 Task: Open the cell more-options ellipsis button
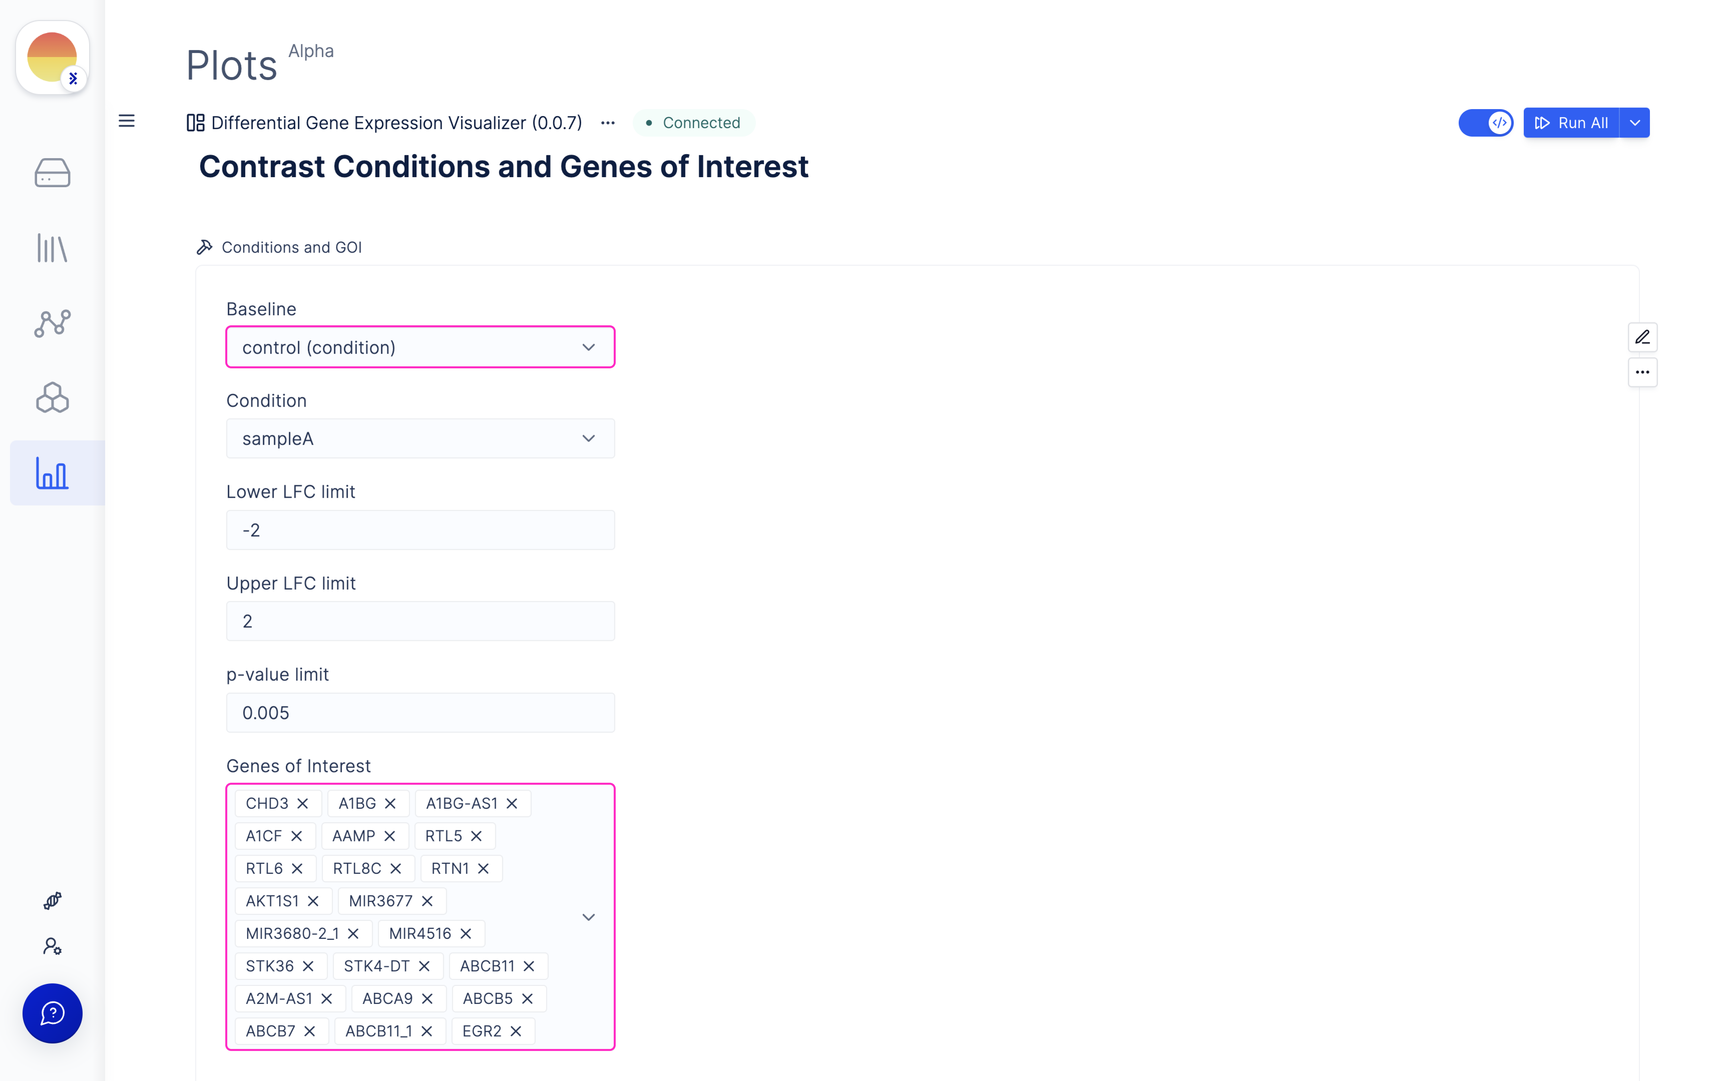pos(1642,372)
